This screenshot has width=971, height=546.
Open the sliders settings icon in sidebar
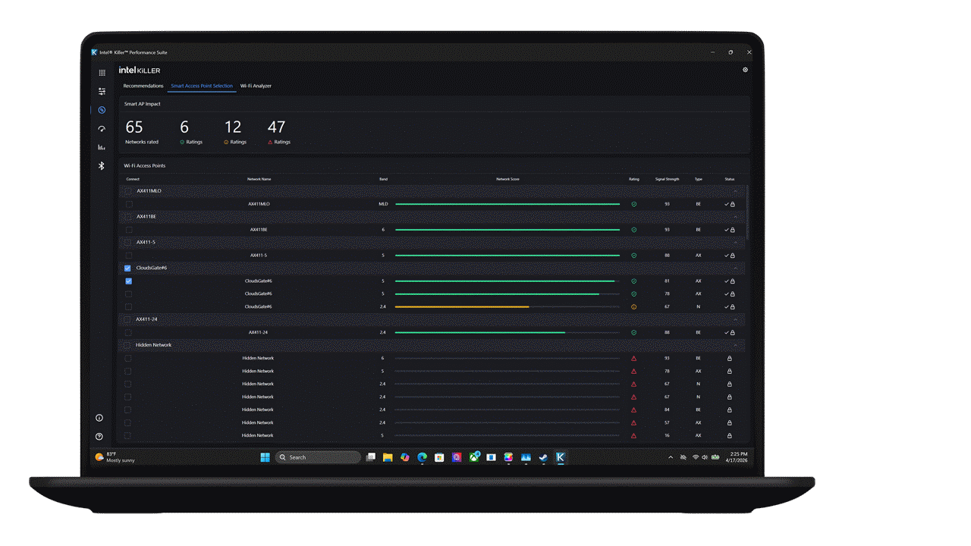(102, 91)
